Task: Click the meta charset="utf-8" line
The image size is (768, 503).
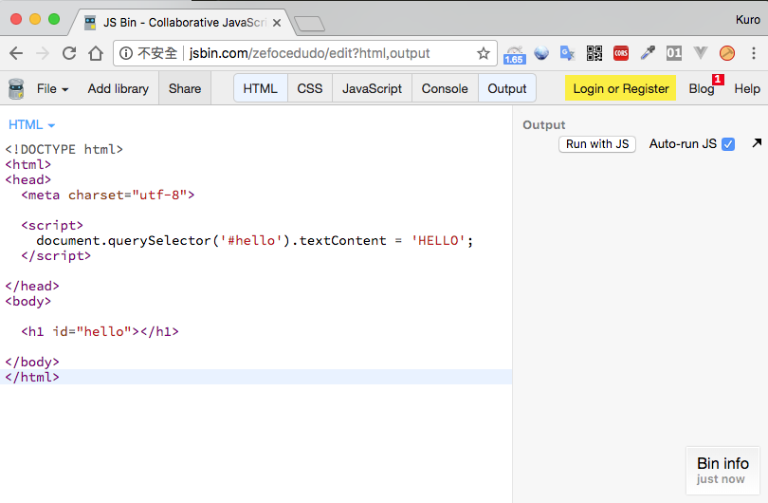Action: coord(108,195)
